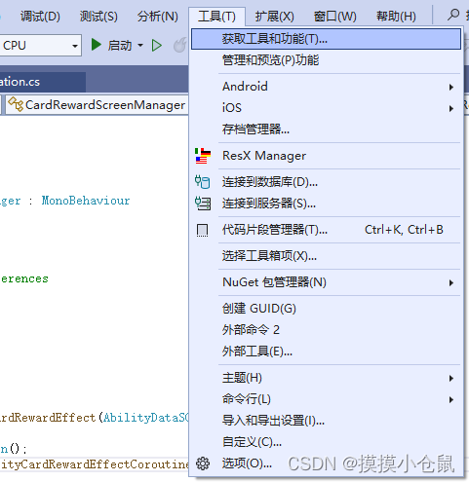Select 选择工具箱项(X)... menu entry
The image size is (469, 482).
pos(326,256)
